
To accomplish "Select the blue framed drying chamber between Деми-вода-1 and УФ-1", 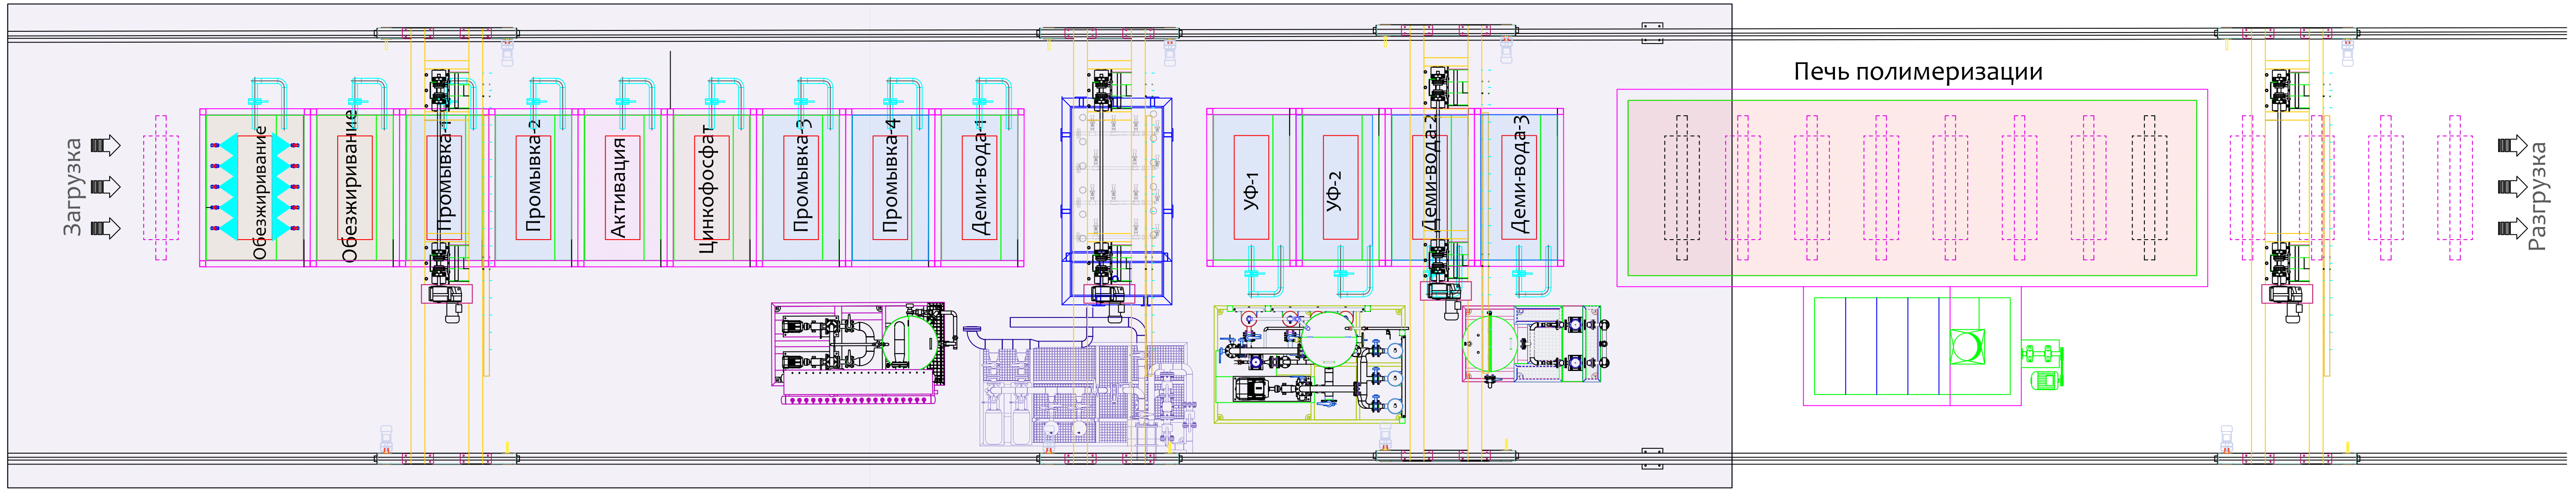I will pos(1116,200).
